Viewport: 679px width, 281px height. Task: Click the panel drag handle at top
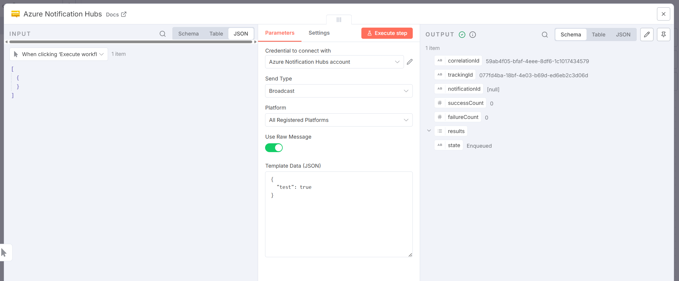coord(339,20)
